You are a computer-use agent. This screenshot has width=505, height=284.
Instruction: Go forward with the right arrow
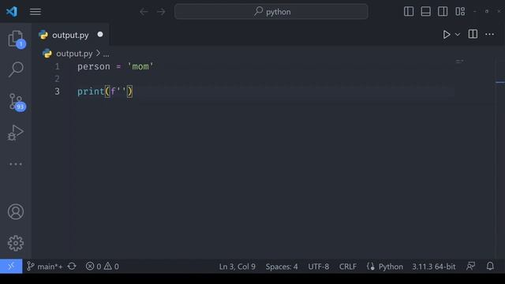(x=161, y=12)
